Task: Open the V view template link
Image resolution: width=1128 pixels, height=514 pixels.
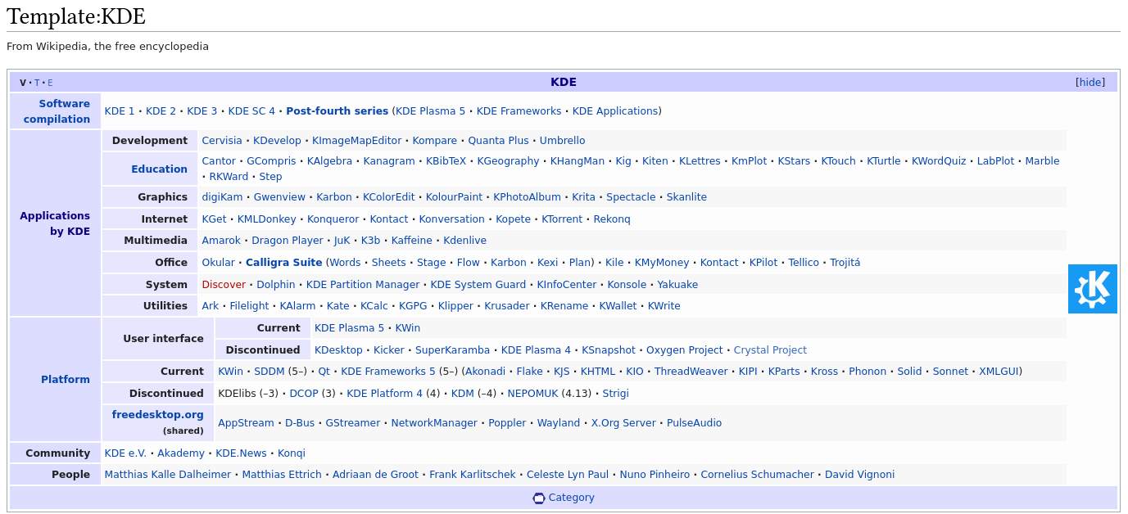Action: pos(23,83)
